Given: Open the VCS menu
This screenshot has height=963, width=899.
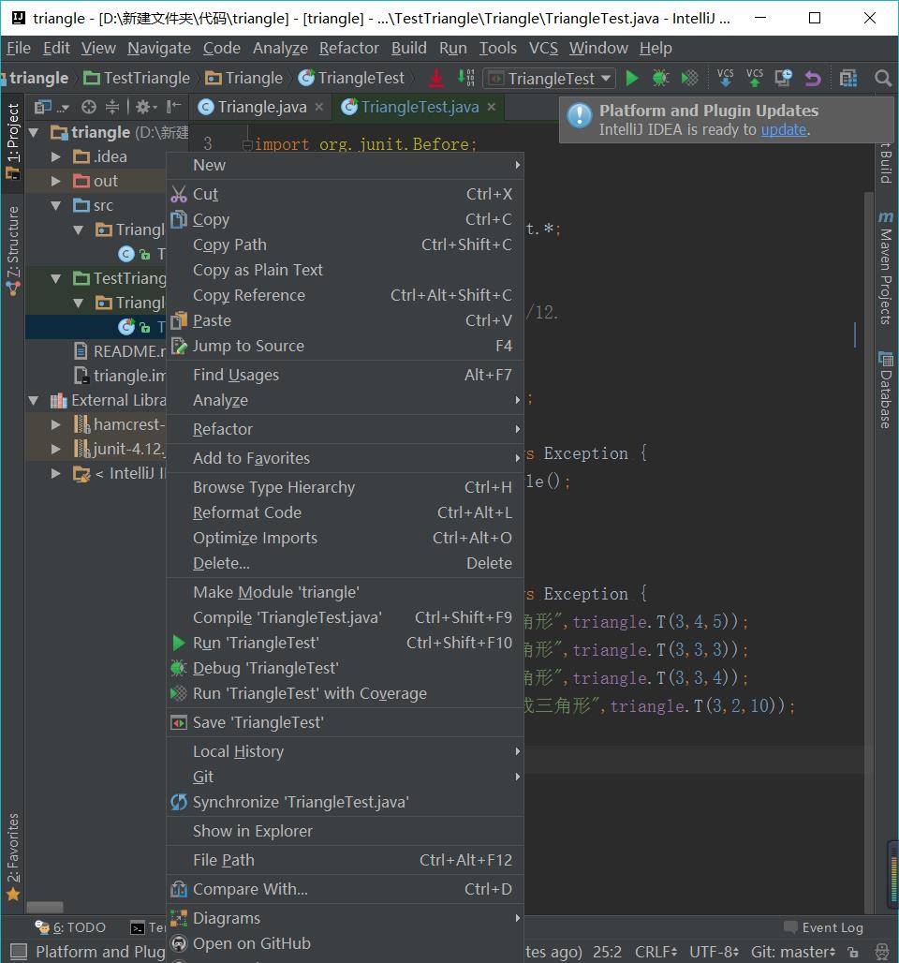Looking at the screenshot, I should point(543,48).
